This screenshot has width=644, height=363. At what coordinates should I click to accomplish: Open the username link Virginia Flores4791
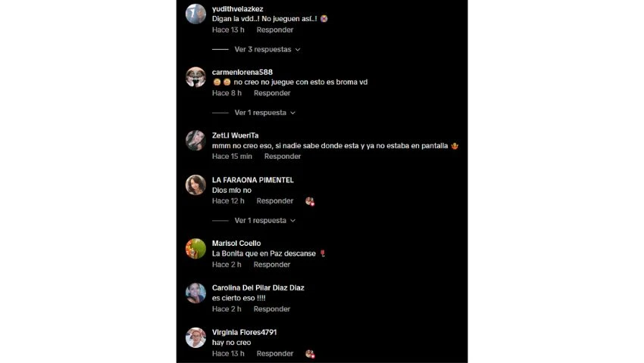[245, 332]
